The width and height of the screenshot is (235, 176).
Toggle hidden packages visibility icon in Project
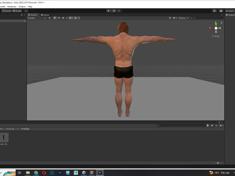(x=221, y=126)
